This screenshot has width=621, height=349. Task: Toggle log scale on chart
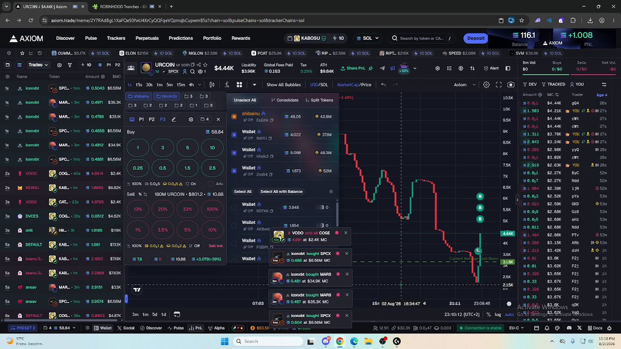coord(498,314)
